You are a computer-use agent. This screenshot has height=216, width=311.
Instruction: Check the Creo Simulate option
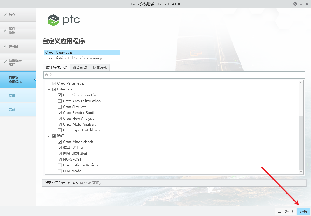[x=60, y=107]
